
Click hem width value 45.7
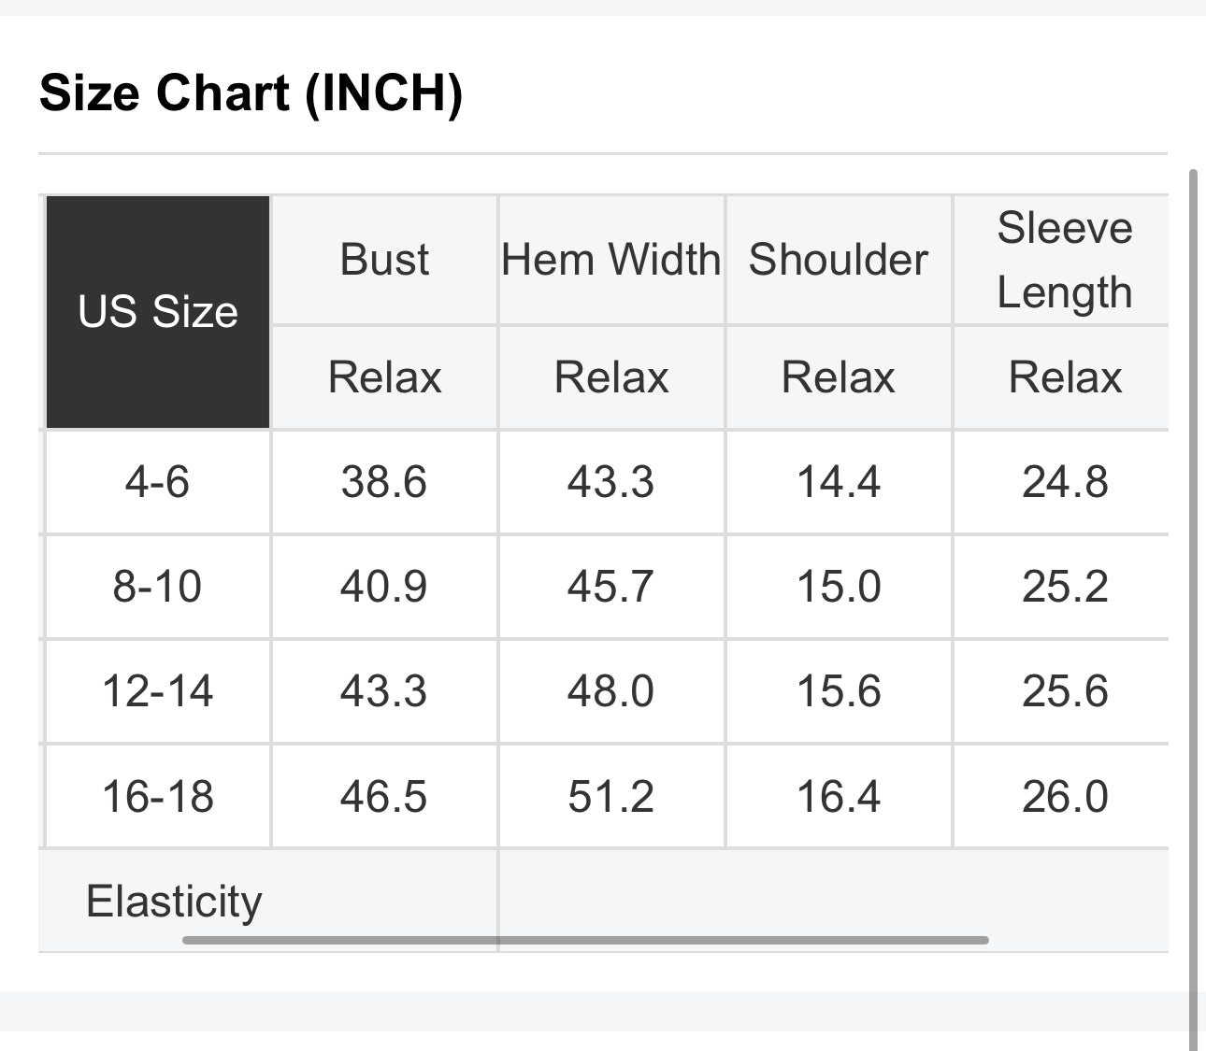tap(610, 587)
